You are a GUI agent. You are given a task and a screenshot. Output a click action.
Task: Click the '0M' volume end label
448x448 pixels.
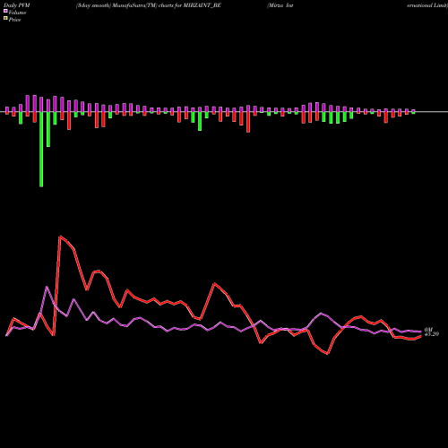coord(428,330)
